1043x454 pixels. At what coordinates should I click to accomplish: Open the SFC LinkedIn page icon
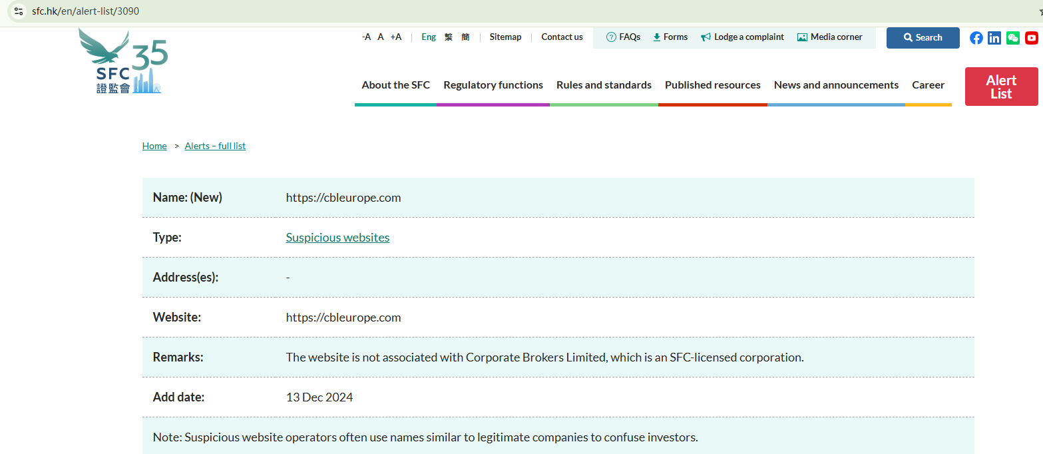point(994,38)
